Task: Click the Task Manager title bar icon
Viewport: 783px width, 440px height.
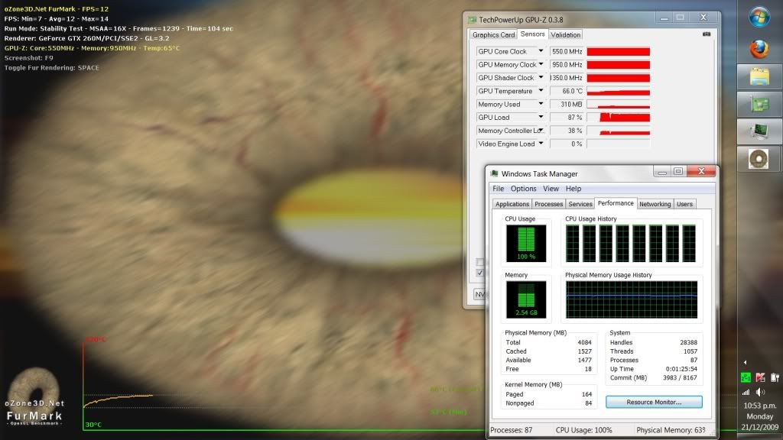Action: click(495, 173)
